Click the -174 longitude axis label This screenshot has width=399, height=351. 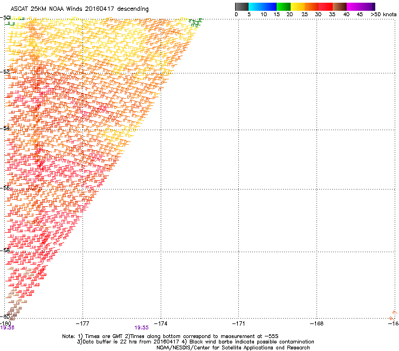161,323
